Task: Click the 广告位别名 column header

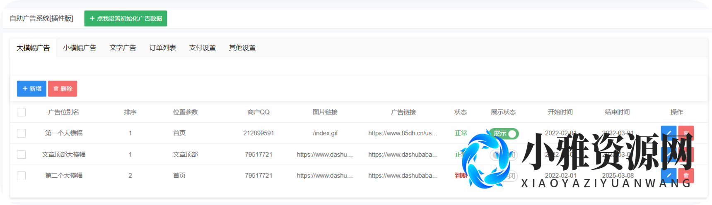Action: pos(63,112)
